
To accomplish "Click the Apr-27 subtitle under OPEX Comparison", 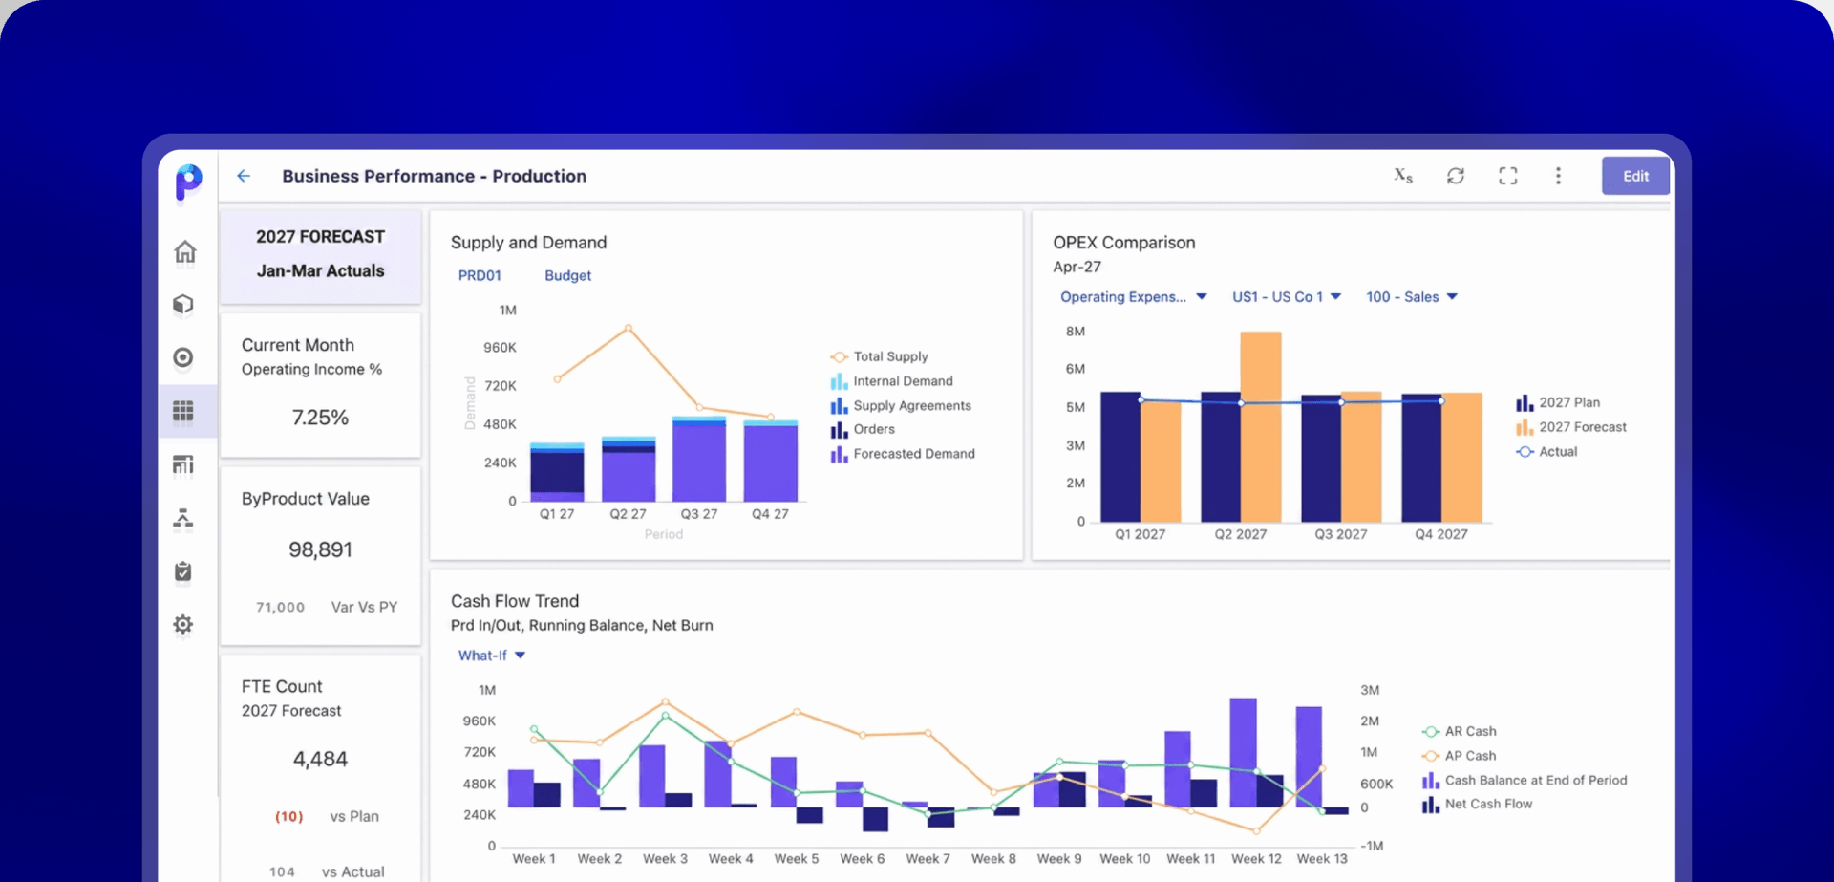I will pyautogui.click(x=1077, y=268).
